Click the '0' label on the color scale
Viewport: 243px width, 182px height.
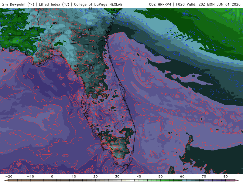(x=52, y=177)
